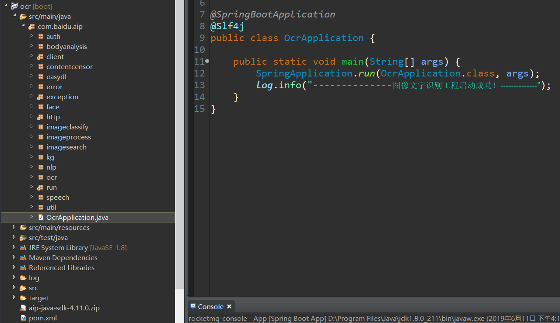The height and width of the screenshot is (323, 560).
Task: Collapse the ocr project node
Action: point(6,6)
